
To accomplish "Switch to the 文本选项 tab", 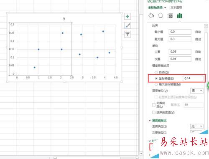I will pyautogui.click(x=176, y=8).
